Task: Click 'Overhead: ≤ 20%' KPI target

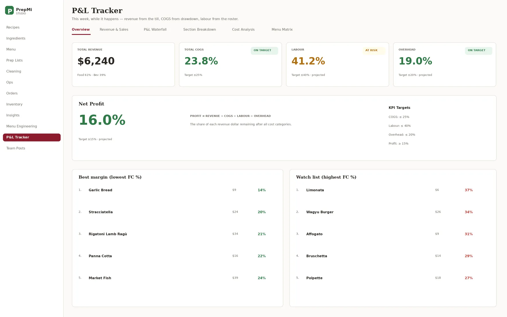Action: tap(402, 135)
